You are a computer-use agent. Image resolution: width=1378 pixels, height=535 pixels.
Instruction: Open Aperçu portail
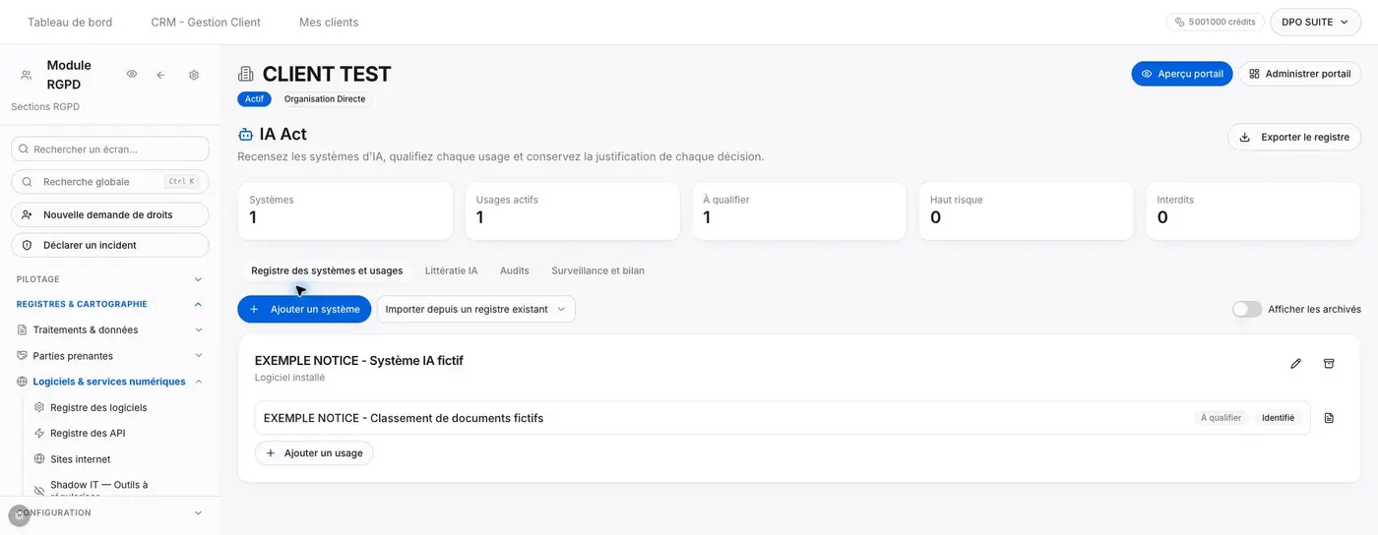coord(1181,74)
